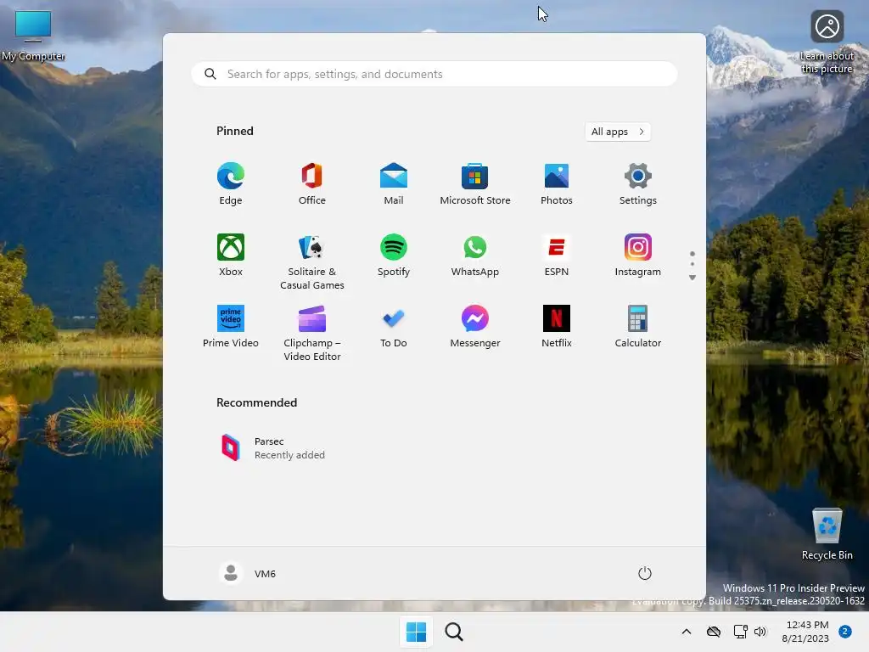The width and height of the screenshot is (869, 652).
Task: Launch the To Do app
Action: click(394, 327)
